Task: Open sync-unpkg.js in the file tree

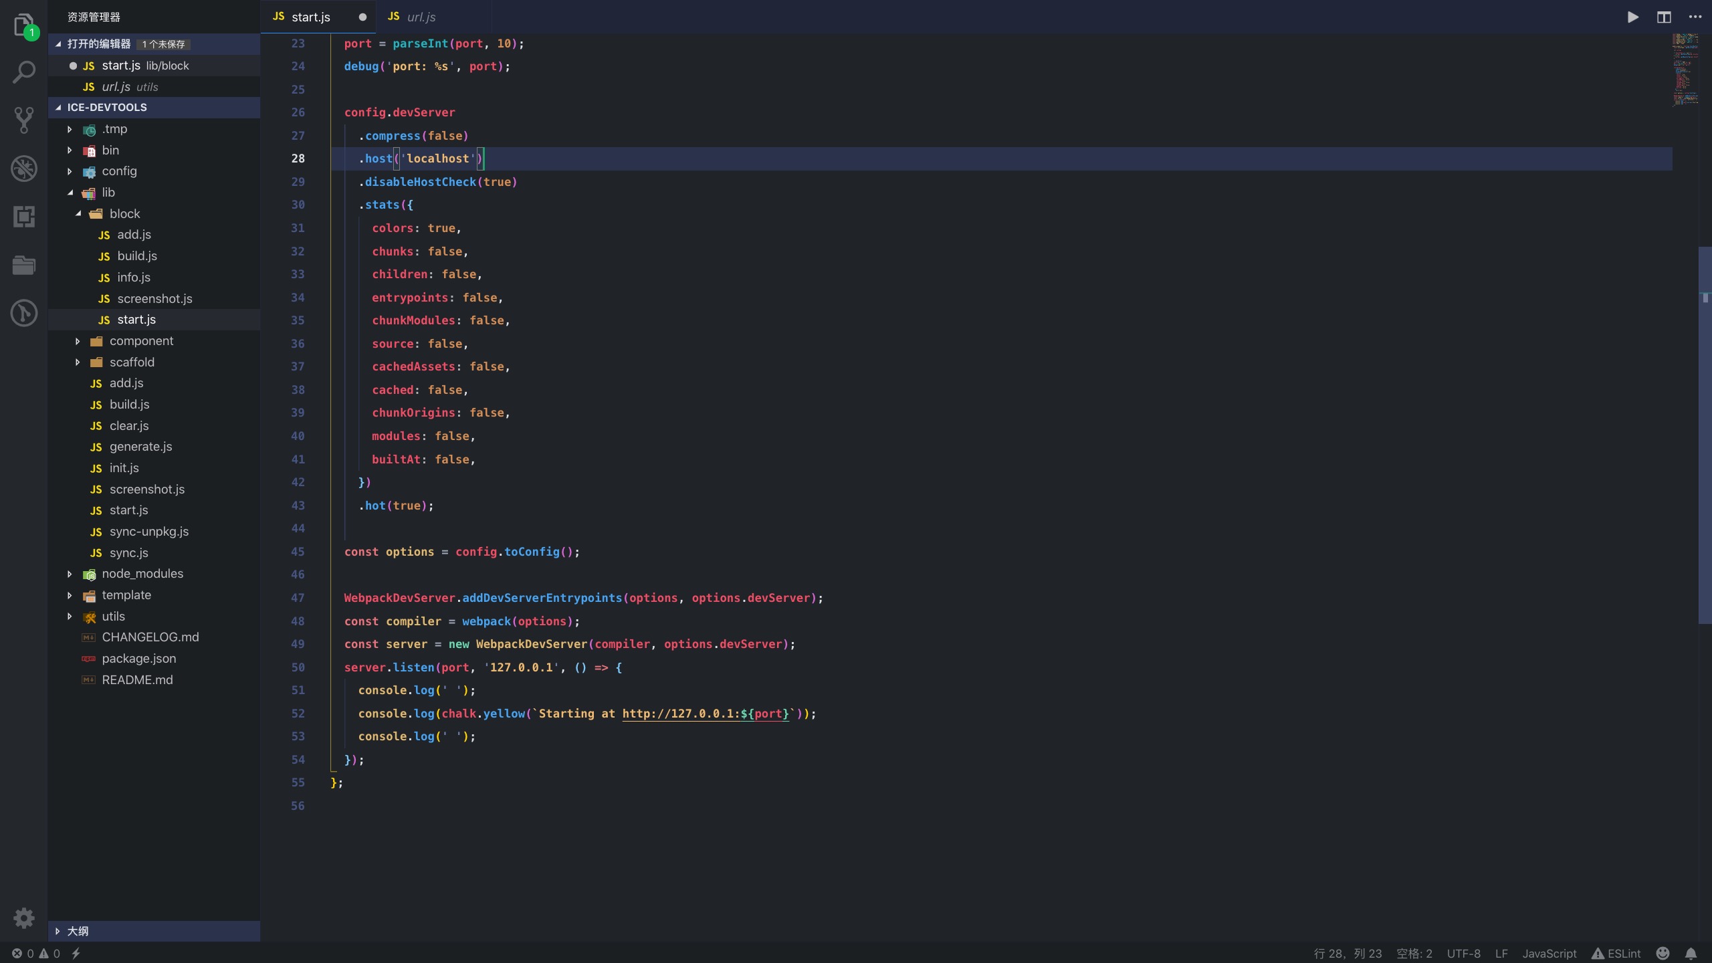Action: pyautogui.click(x=154, y=532)
